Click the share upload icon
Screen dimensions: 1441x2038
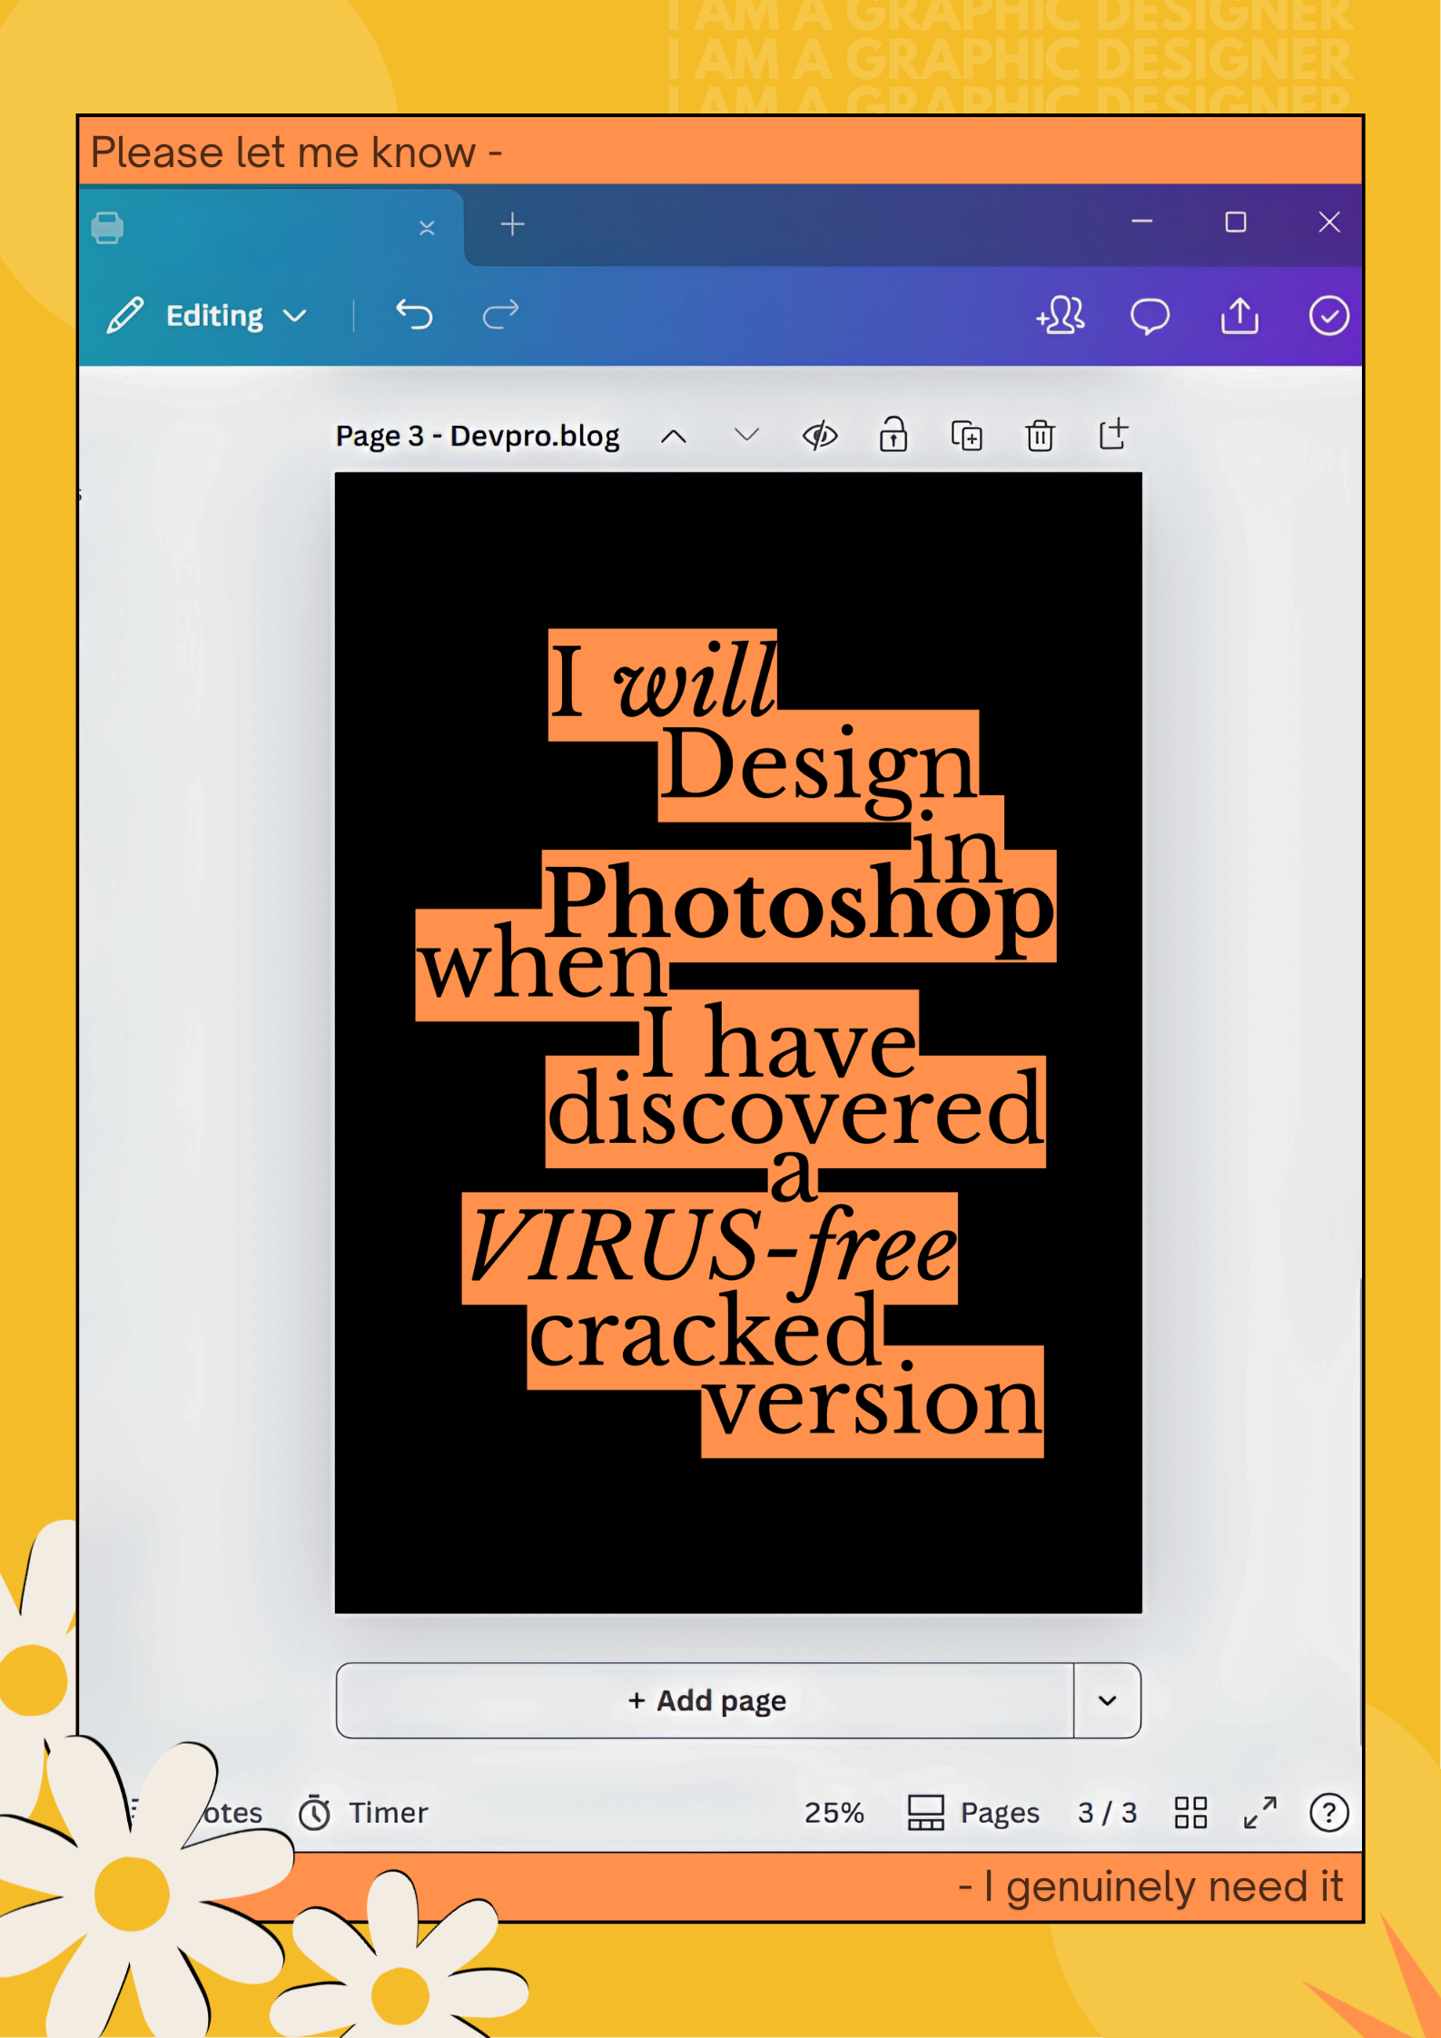[x=1239, y=315]
